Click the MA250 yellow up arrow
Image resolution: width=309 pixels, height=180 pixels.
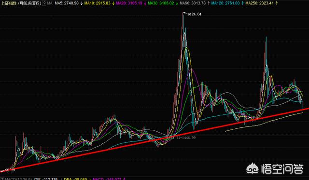pos(276,3)
